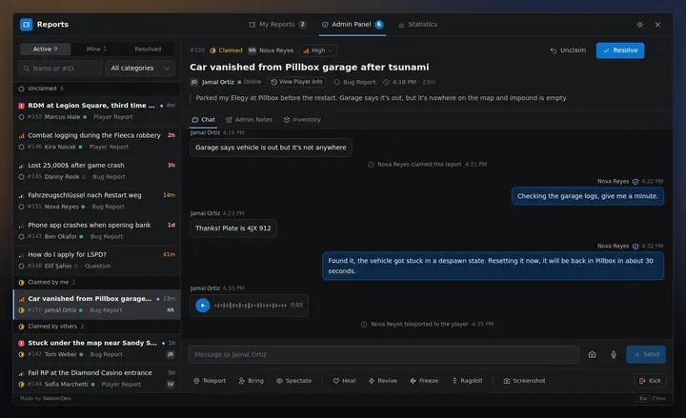Open the Chat tab

pos(204,119)
